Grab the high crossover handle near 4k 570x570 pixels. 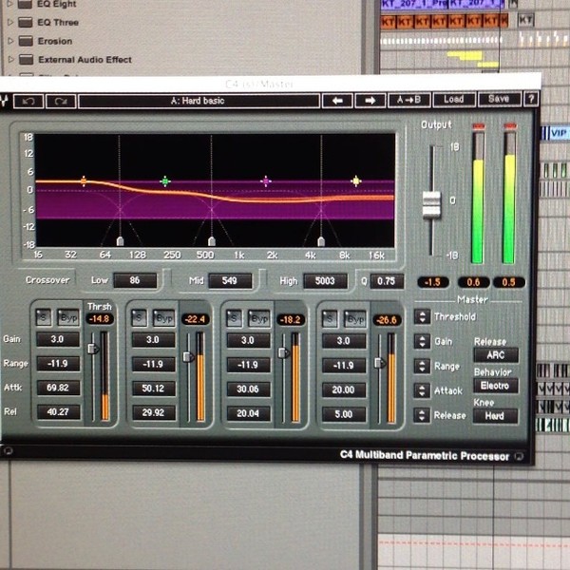pos(321,241)
